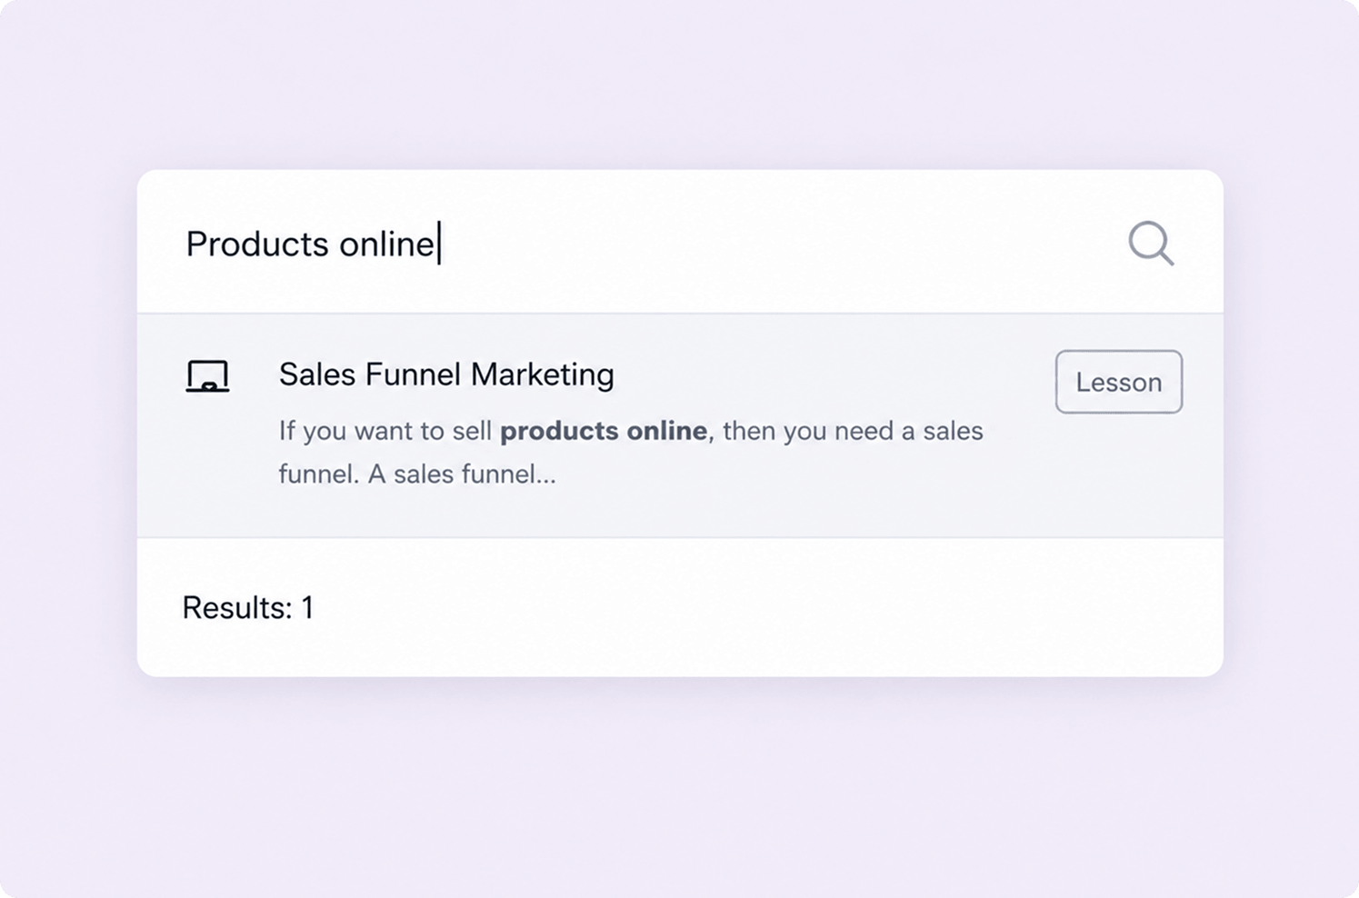Click the magnifying glass search icon
Image resolution: width=1359 pixels, height=898 pixels.
[1151, 244]
